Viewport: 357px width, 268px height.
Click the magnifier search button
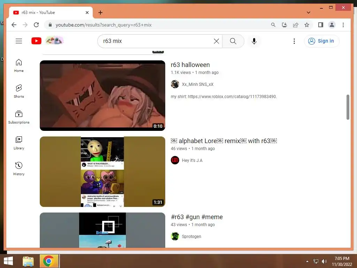(233, 41)
